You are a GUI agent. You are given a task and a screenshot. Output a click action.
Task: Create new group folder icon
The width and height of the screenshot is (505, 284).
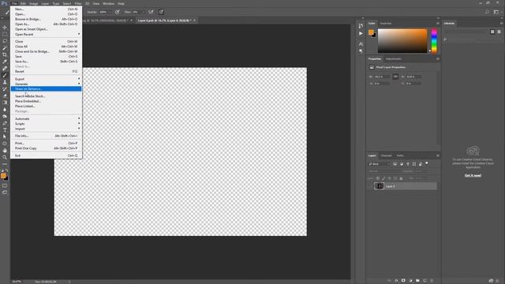(x=417, y=281)
